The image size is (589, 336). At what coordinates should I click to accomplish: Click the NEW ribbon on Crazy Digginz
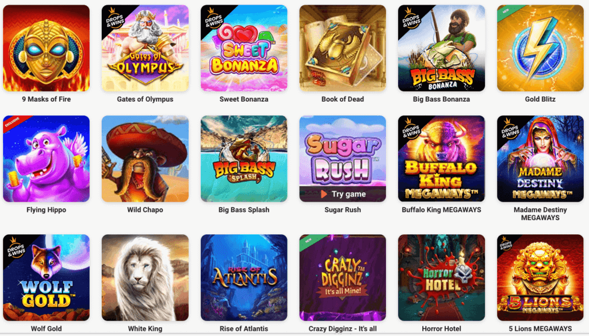coord(312,241)
